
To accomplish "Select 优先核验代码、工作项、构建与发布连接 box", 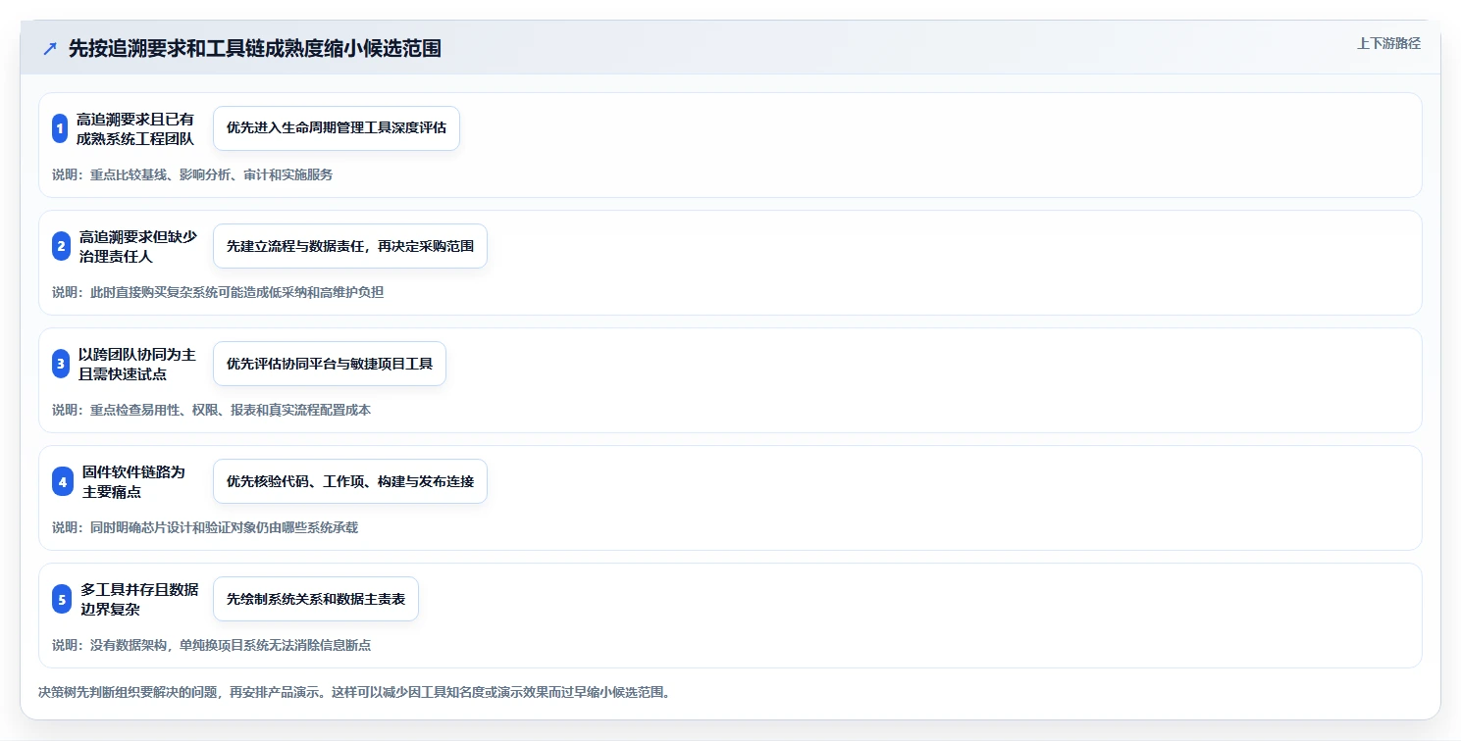I will 350,481.
